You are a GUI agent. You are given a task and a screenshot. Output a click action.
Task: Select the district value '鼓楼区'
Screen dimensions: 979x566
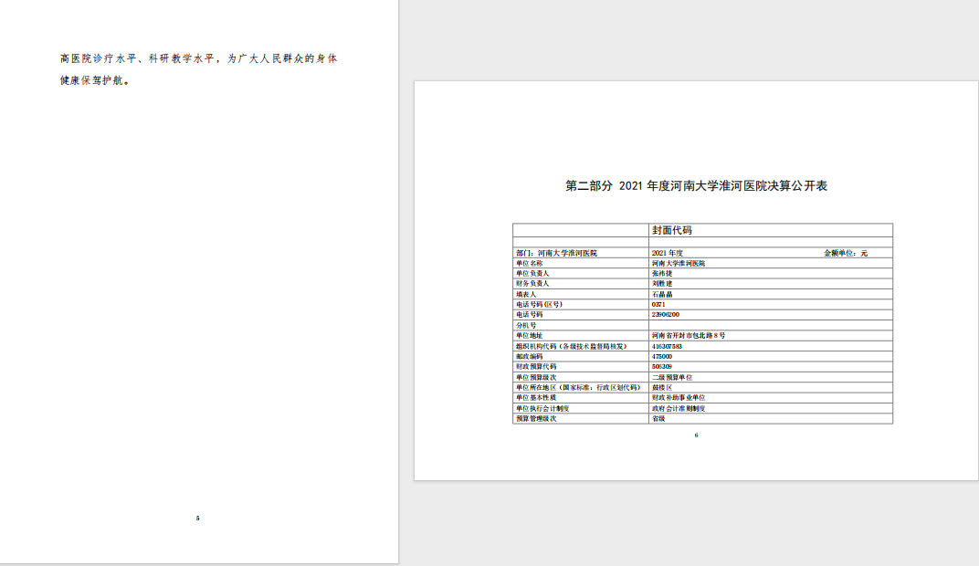pyautogui.click(x=662, y=387)
